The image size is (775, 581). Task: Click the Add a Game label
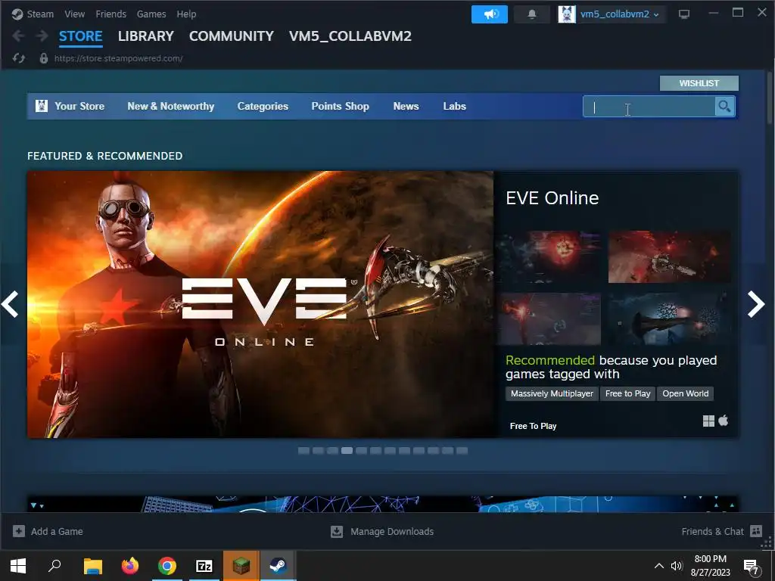pyautogui.click(x=57, y=531)
